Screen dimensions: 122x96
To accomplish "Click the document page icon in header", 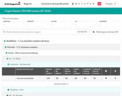I will click(x=85, y=4).
